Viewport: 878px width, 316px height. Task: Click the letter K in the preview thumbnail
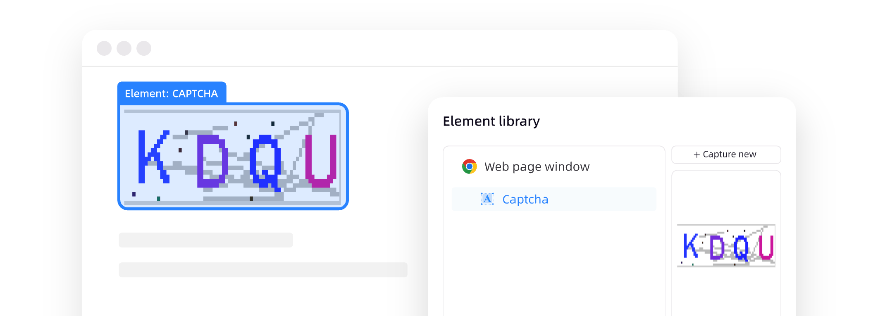pos(690,245)
